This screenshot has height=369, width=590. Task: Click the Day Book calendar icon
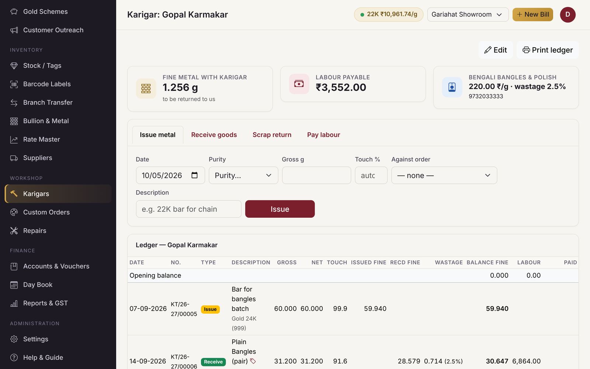pyautogui.click(x=14, y=285)
